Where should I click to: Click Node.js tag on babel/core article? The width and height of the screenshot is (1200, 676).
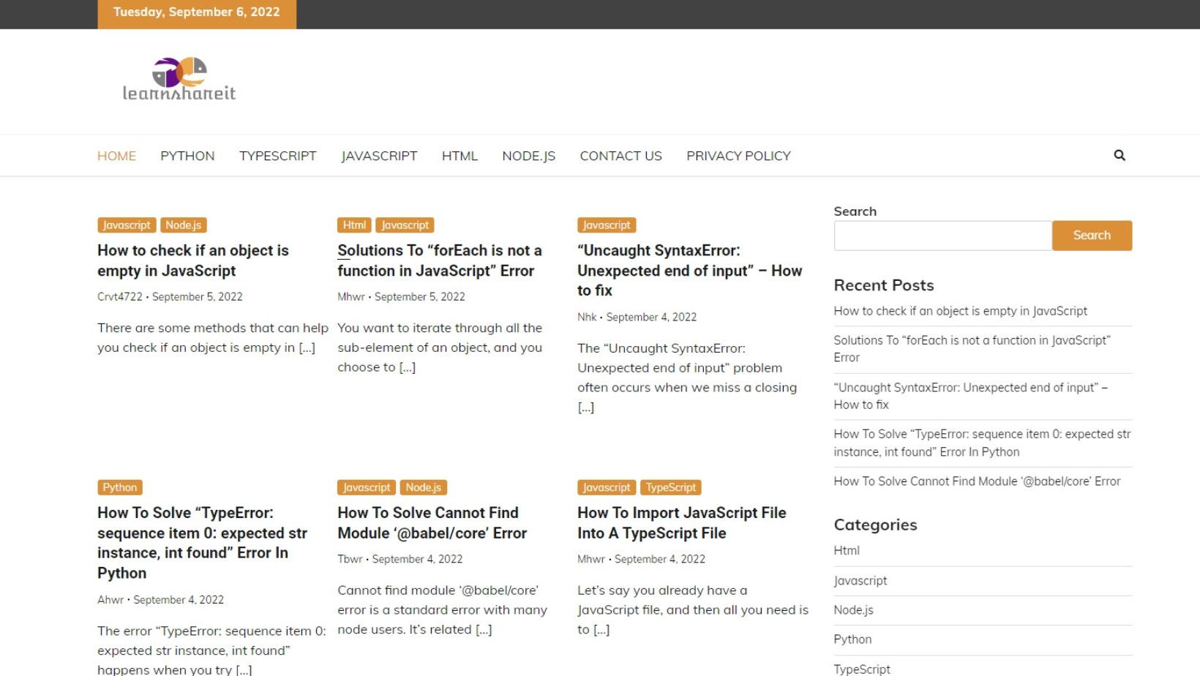tap(423, 487)
